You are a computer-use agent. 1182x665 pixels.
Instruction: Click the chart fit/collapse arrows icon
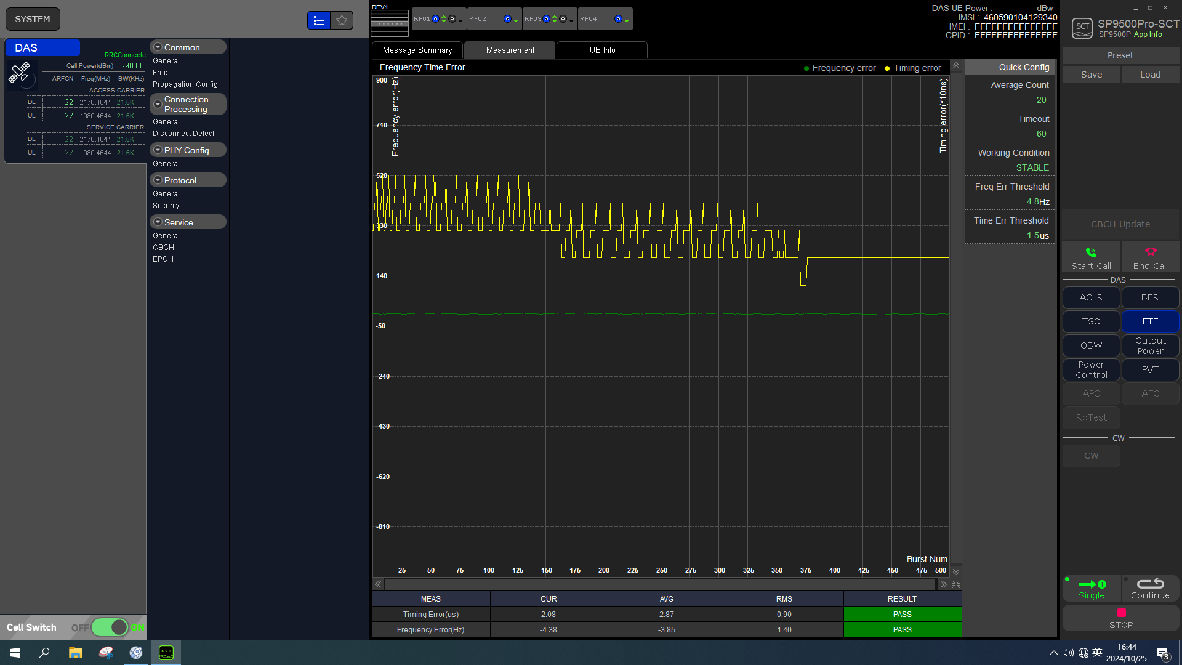pos(956,584)
